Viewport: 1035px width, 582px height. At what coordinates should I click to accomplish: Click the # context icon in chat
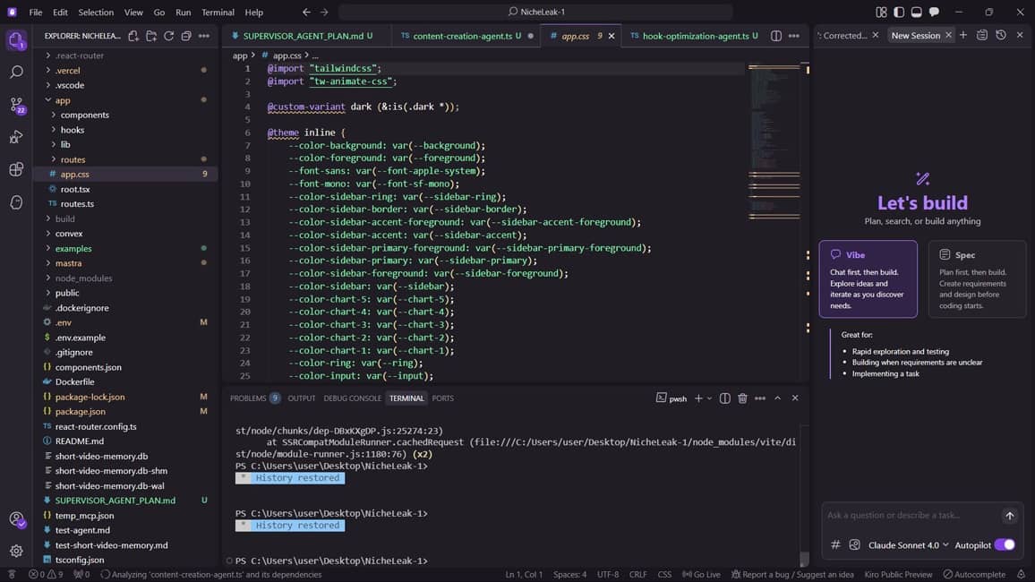point(835,544)
